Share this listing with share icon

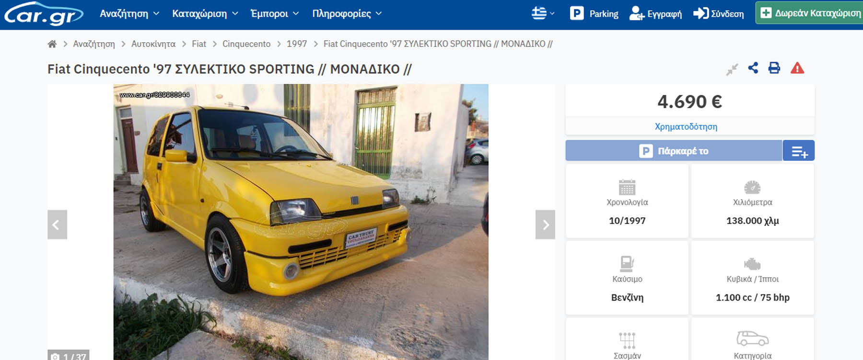coord(753,68)
